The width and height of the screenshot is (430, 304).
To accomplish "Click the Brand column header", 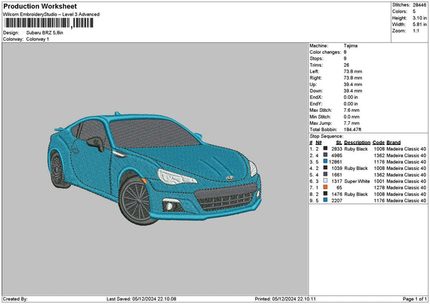I will pos(393,142).
